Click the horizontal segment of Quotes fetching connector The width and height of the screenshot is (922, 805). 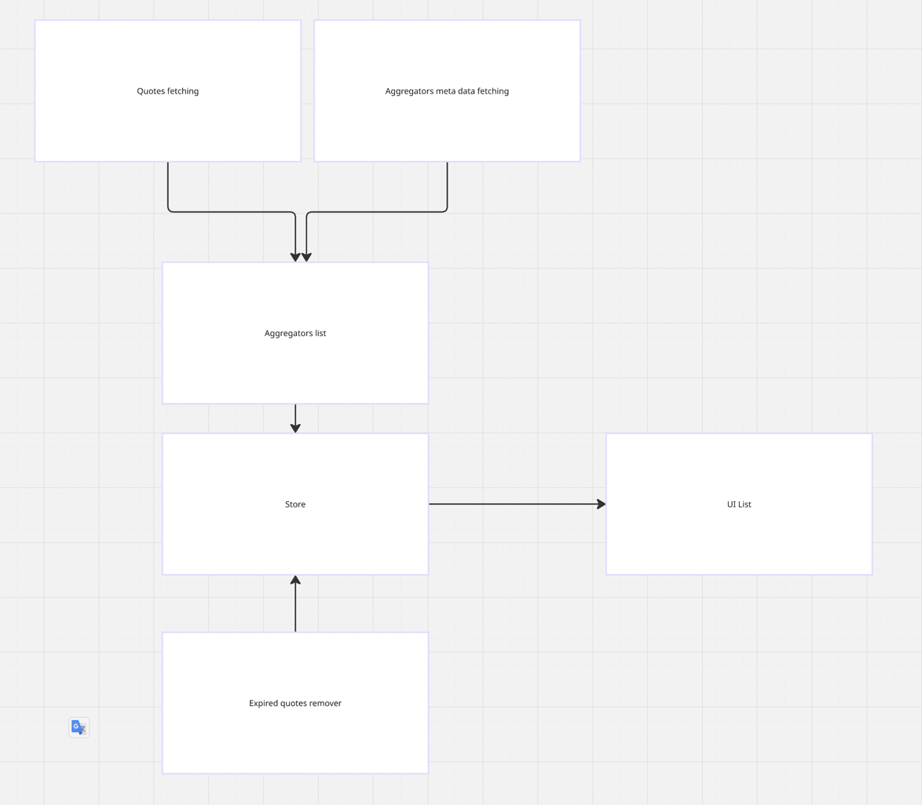click(x=232, y=212)
